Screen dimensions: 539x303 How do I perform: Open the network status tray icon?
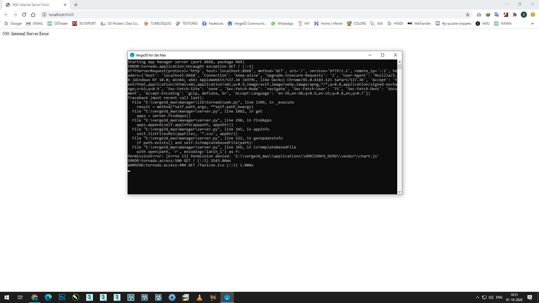484,297
